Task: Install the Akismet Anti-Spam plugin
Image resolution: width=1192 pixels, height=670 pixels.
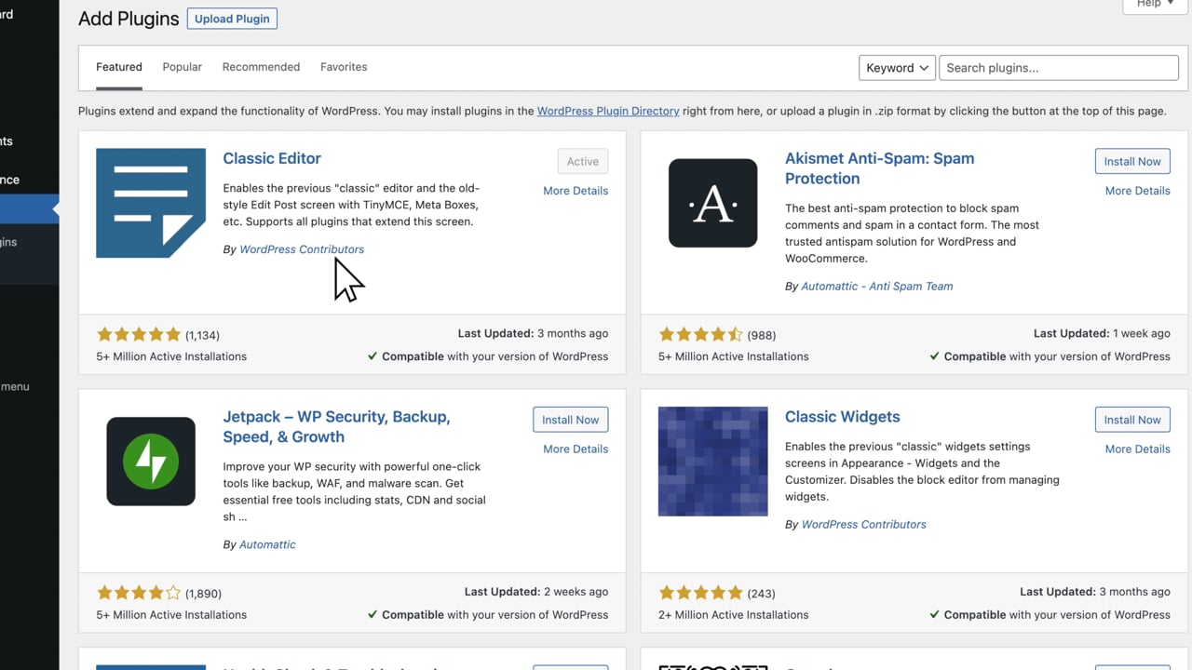Action: click(x=1132, y=161)
